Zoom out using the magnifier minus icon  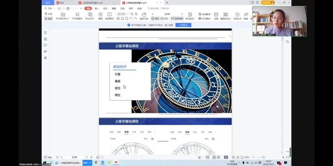point(132,14)
